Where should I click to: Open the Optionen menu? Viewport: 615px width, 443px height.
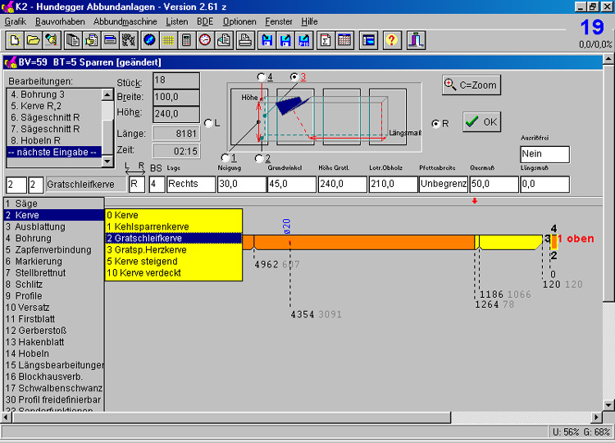239,21
